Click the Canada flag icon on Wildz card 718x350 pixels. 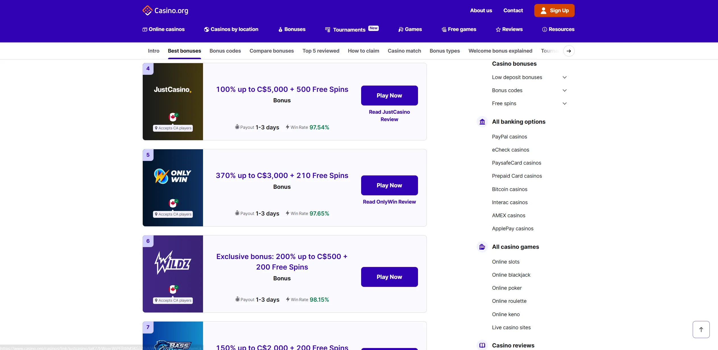[173, 289]
